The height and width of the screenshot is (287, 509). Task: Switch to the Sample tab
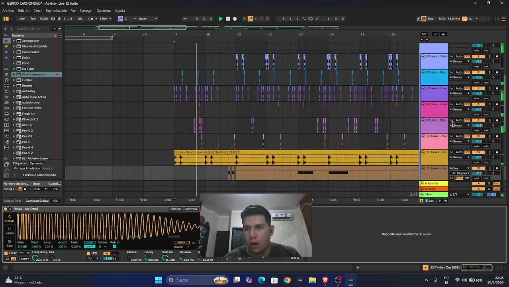tap(176, 209)
